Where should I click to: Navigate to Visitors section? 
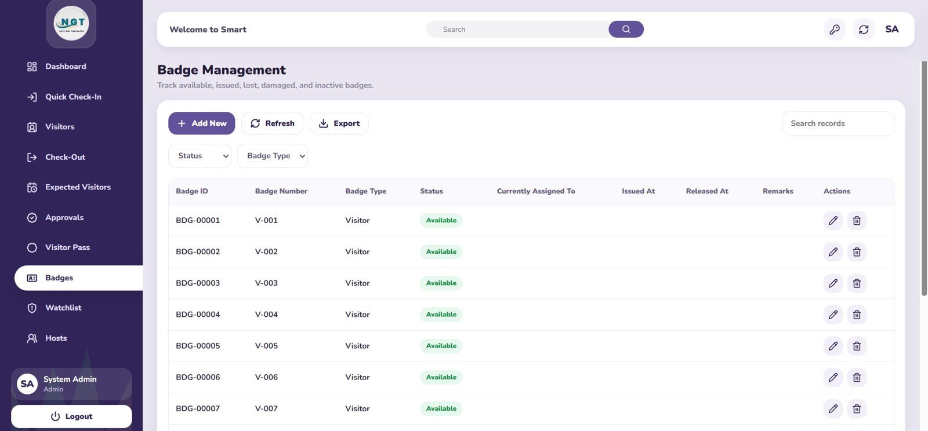tap(60, 127)
